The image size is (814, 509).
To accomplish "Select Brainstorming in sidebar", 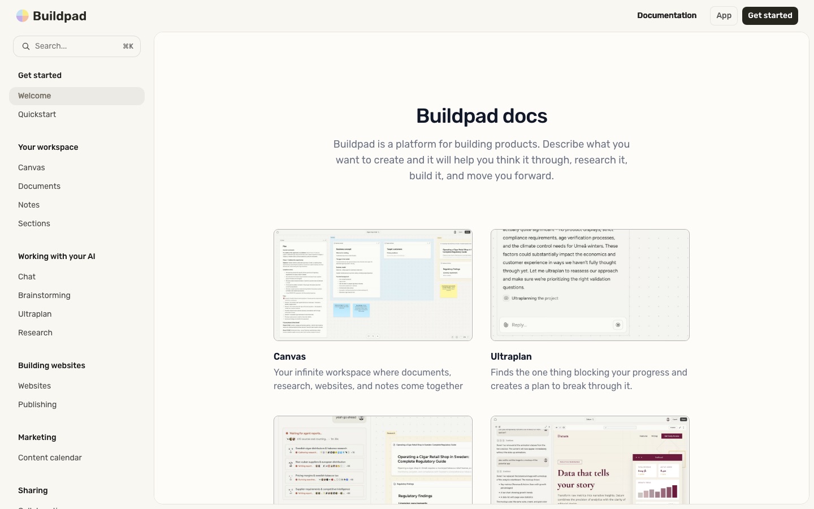I will pos(44,296).
